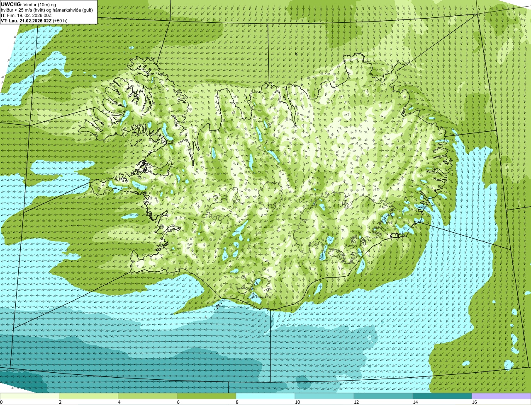The height and width of the screenshot is (405, 531).
Task: Click the '6' label on the color scale
Action: (178, 402)
